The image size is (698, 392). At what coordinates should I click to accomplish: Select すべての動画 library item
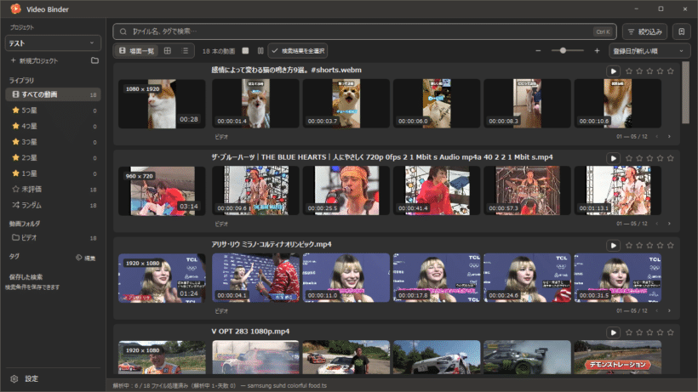(53, 94)
